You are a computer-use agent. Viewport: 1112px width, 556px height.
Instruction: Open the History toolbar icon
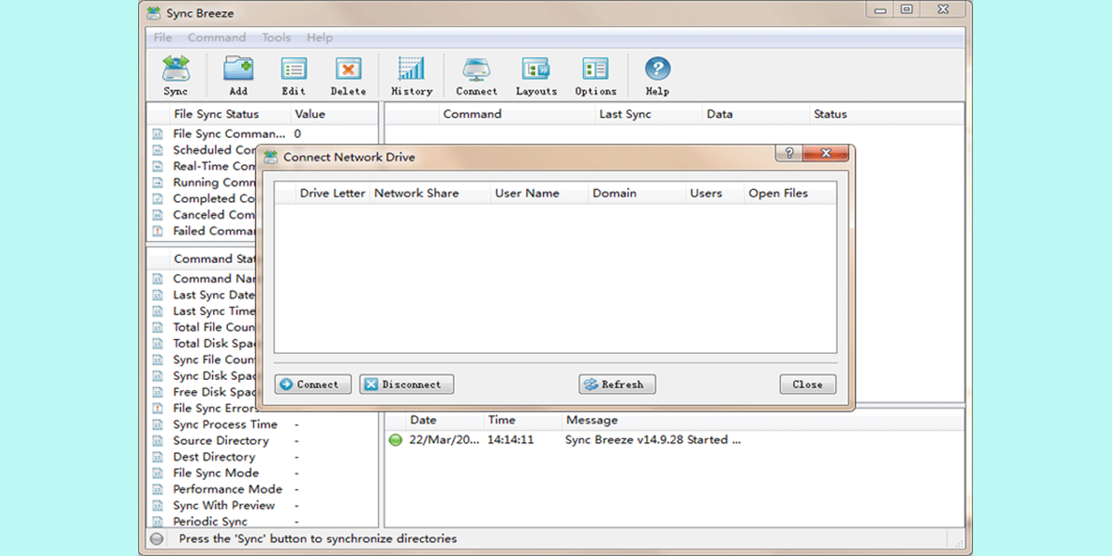(411, 75)
